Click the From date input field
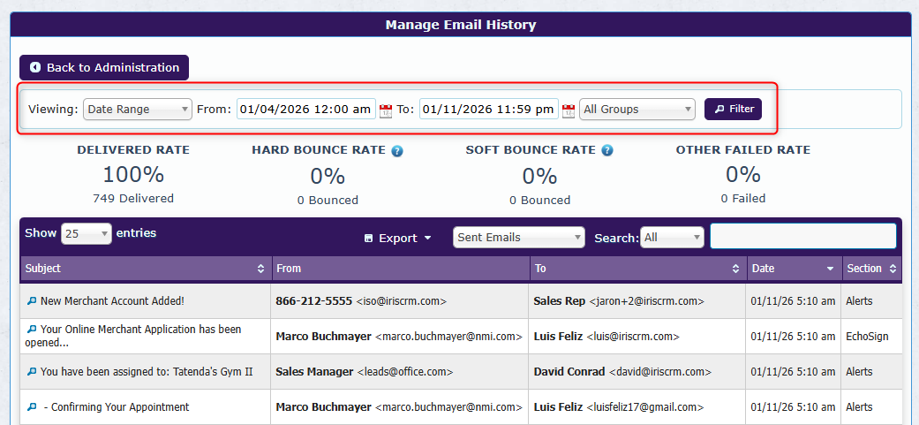Screen dimensions: 919x425 pyautogui.click(x=305, y=110)
